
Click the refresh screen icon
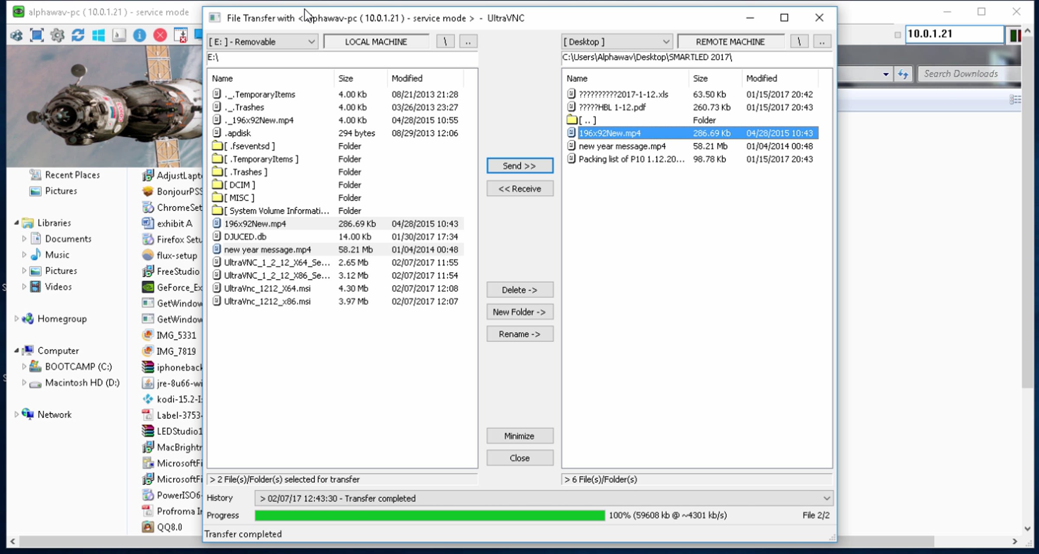click(x=78, y=35)
